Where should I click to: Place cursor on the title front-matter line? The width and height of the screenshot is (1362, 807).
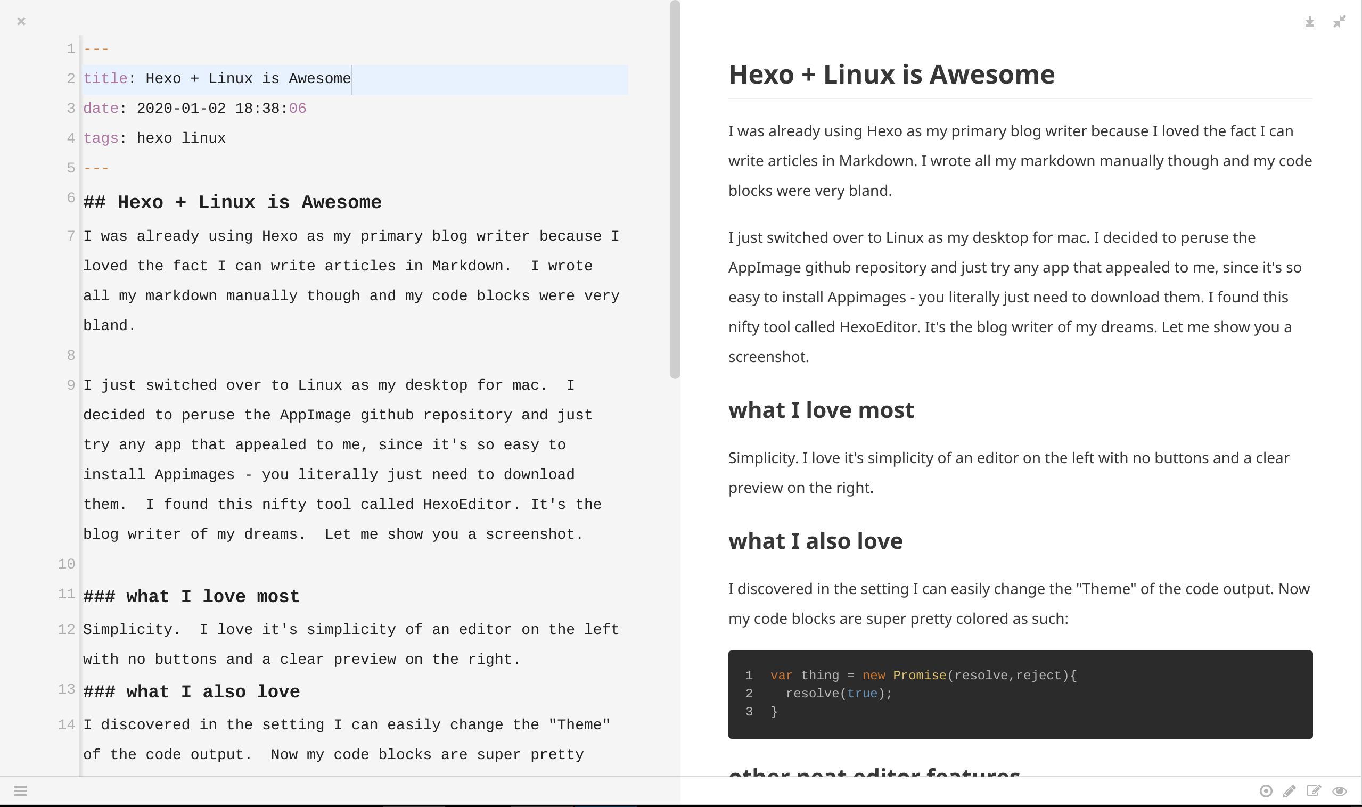point(355,79)
